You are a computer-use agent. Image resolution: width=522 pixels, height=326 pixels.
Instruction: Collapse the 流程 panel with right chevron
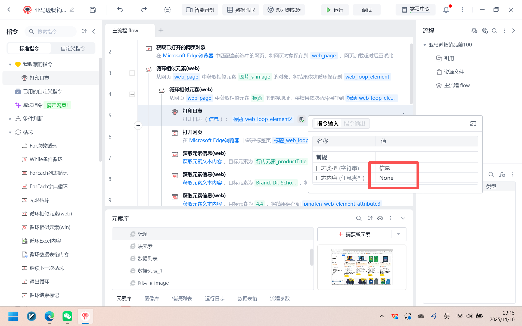(x=514, y=31)
